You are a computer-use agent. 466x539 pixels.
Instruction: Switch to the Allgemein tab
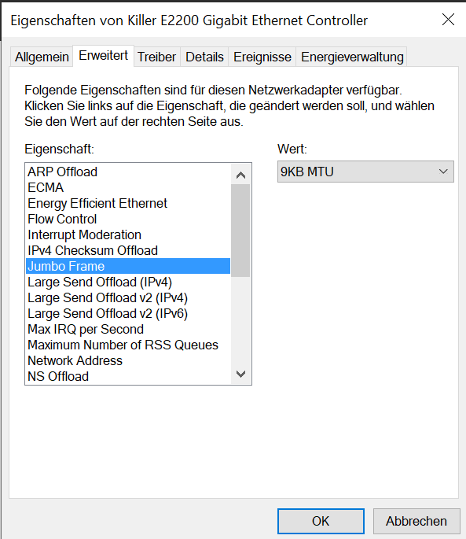tap(42, 57)
